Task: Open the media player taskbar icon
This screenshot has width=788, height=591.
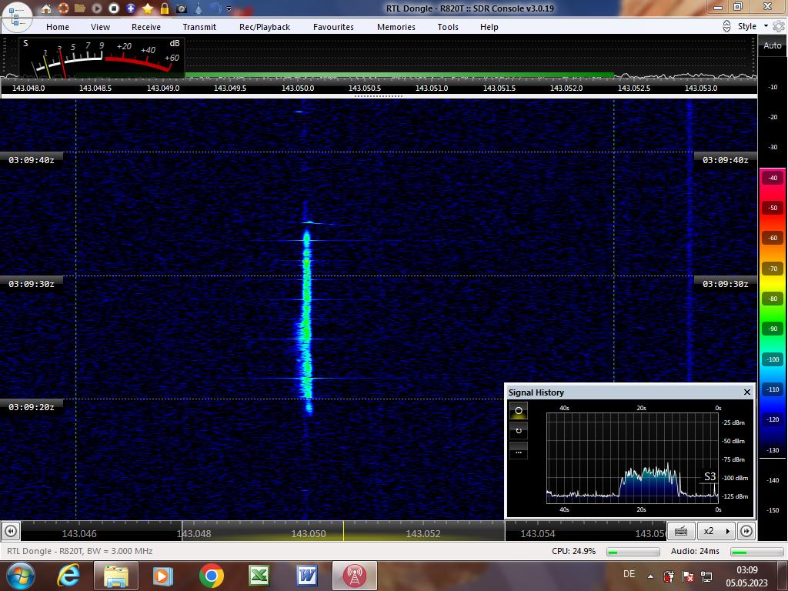Action: [162, 576]
